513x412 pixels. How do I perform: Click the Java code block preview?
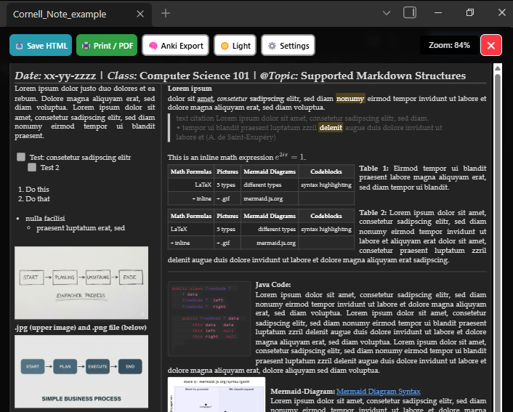(209, 318)
